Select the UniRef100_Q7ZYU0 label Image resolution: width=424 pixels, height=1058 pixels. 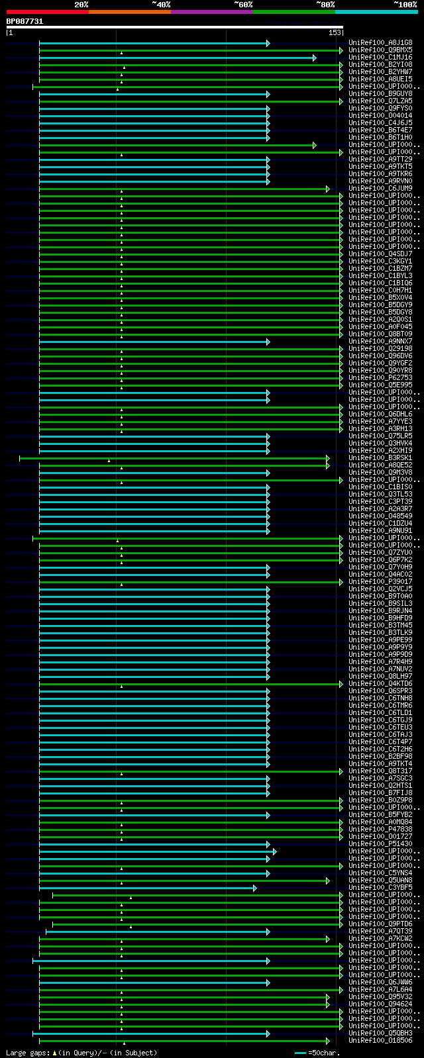(x=380, y=553)
